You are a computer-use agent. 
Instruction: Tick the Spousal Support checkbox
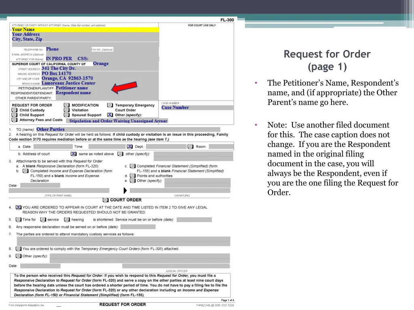67,115
